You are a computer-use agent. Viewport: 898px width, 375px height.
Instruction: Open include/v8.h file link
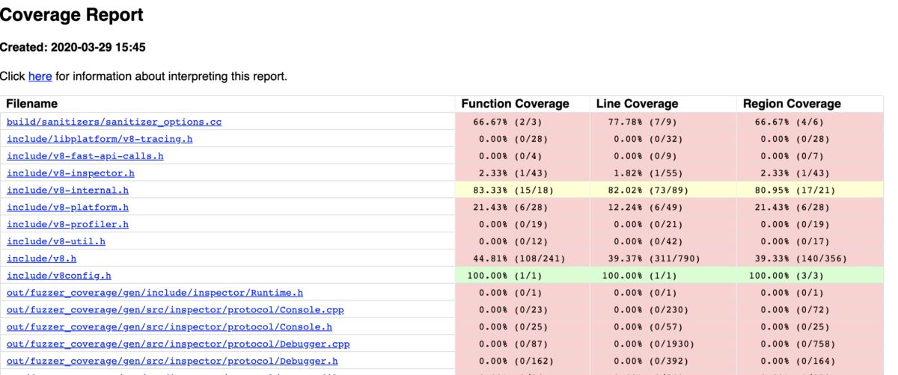click(41, 259)
